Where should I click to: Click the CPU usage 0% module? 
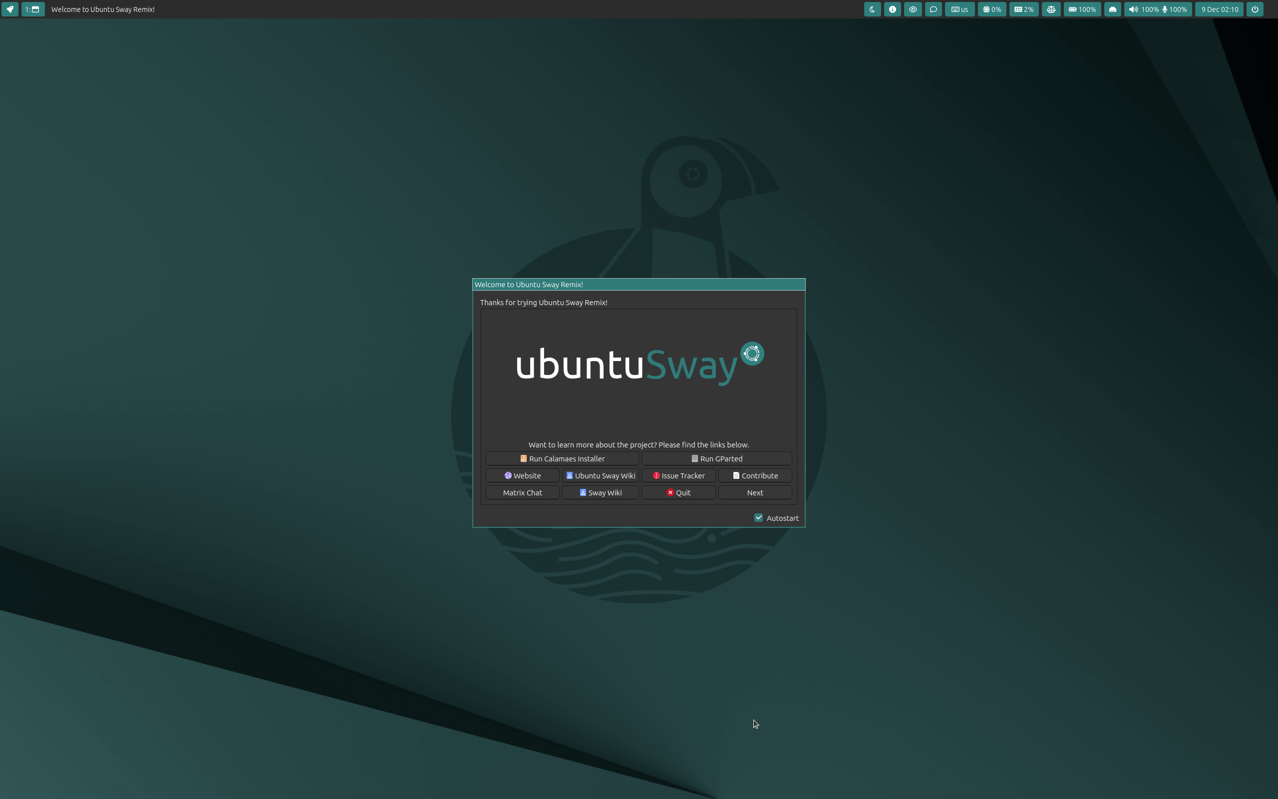(x=992, y=9)
